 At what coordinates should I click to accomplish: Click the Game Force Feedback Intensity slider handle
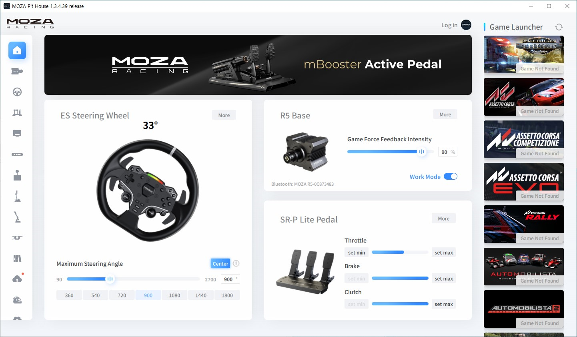[x=422, y=152]
